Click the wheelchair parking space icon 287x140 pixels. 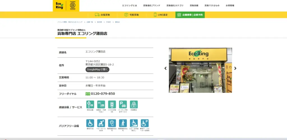[x=145, y=123]
